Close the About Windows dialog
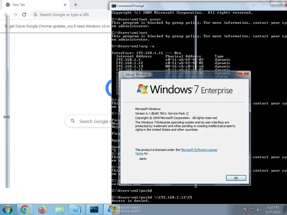 click(x=243, y=73)
